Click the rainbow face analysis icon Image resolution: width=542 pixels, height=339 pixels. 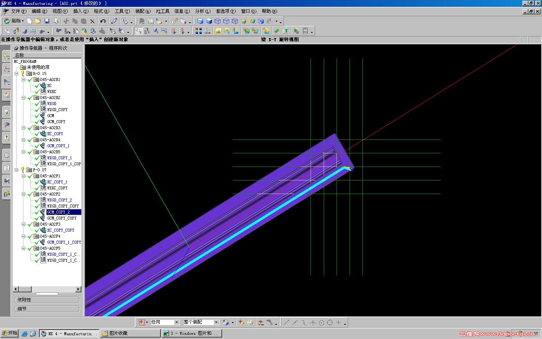252,21
